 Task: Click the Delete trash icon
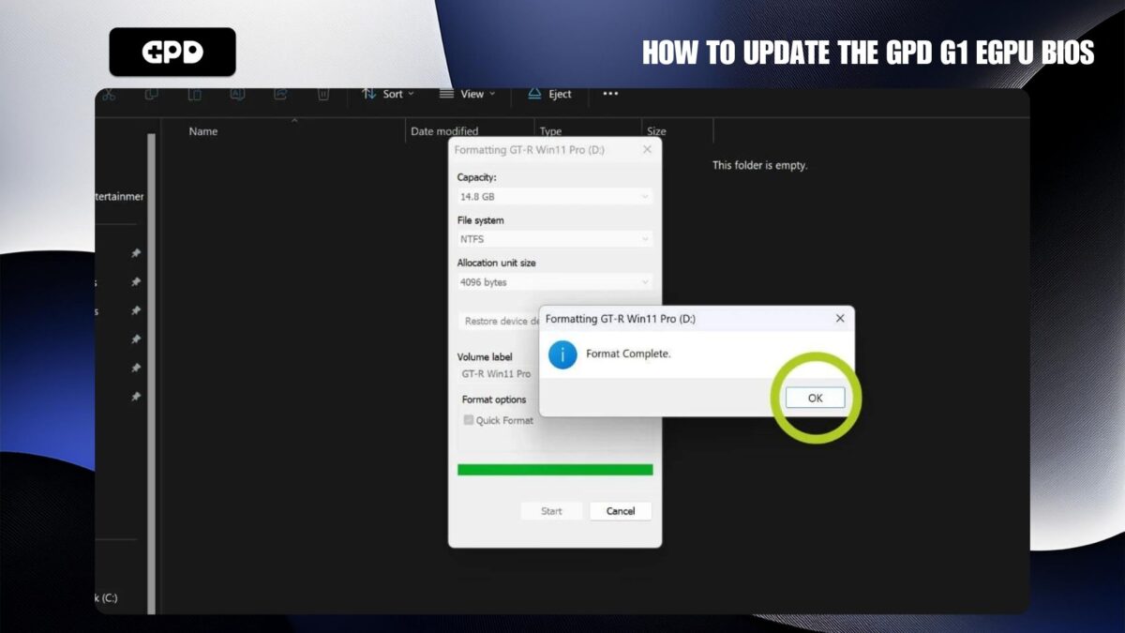click(x=322, y=94)
